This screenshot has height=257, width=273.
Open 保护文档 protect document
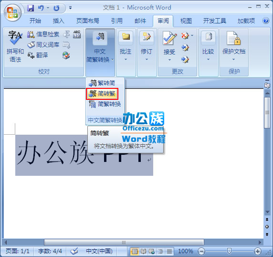(234, 47)
